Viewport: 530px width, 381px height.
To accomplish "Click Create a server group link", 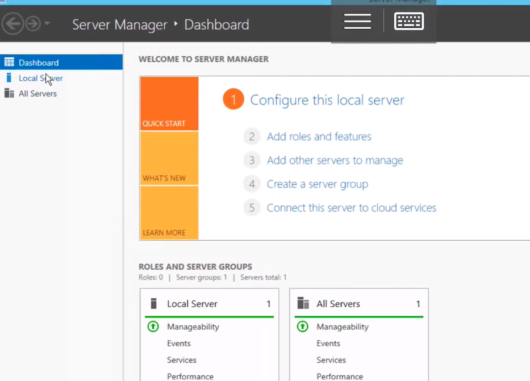I will click(317, 185).
